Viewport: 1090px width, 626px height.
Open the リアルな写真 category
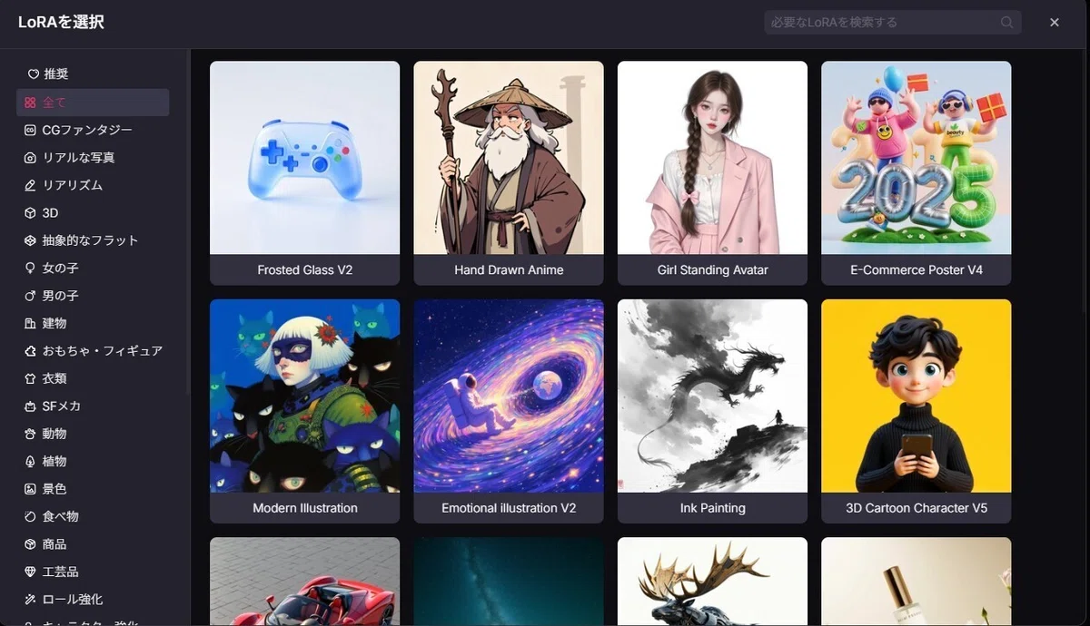point(93,158)
